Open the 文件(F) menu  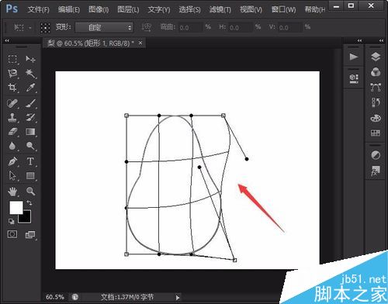(x=38, y=10)
